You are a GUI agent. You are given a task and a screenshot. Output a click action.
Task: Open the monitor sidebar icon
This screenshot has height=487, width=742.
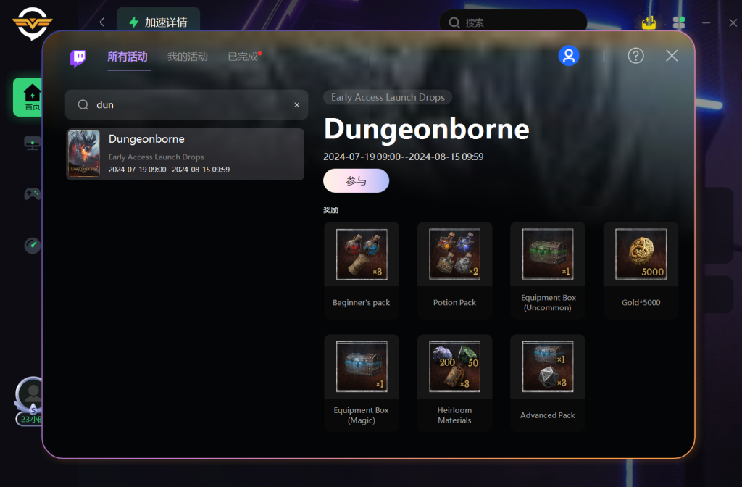(32, 143)
